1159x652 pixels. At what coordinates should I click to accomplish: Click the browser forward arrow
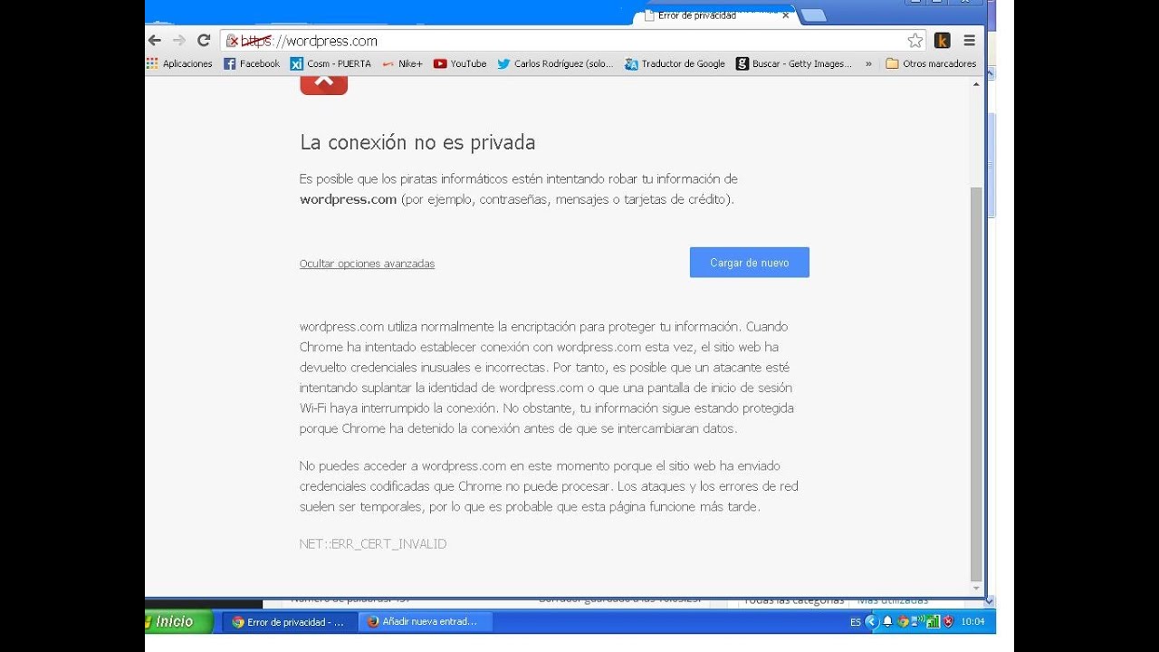[x=178, y=41]
